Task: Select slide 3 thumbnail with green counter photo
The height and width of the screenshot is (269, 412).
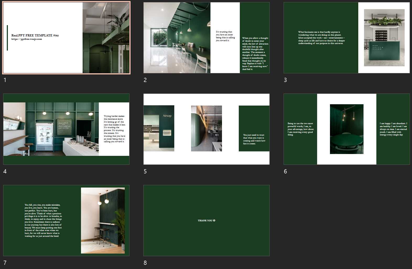Action: click(347, 38)
